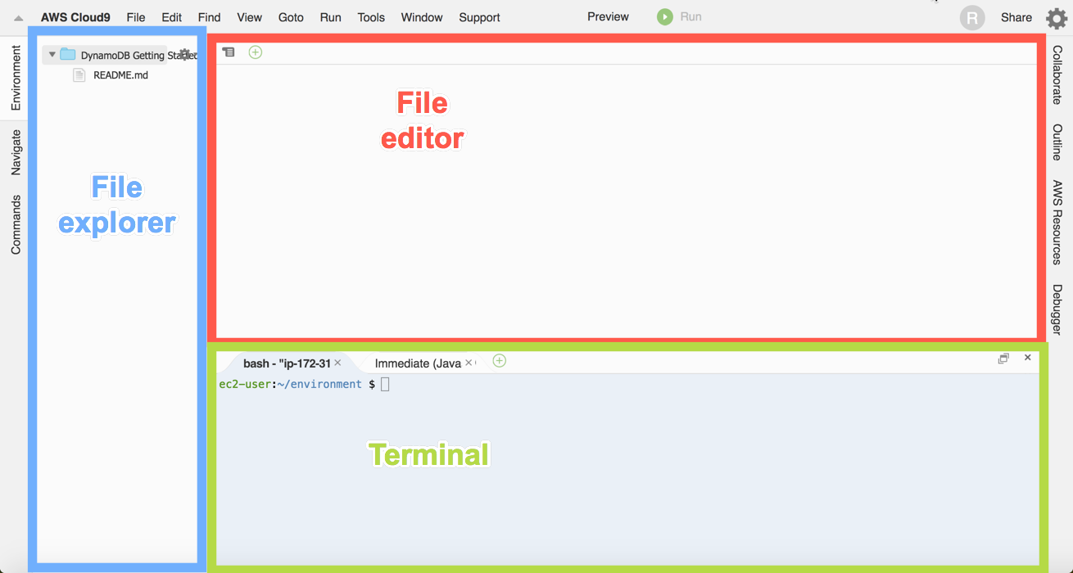
Task: Click the user avatar R icon
Action: pos(972,18)
